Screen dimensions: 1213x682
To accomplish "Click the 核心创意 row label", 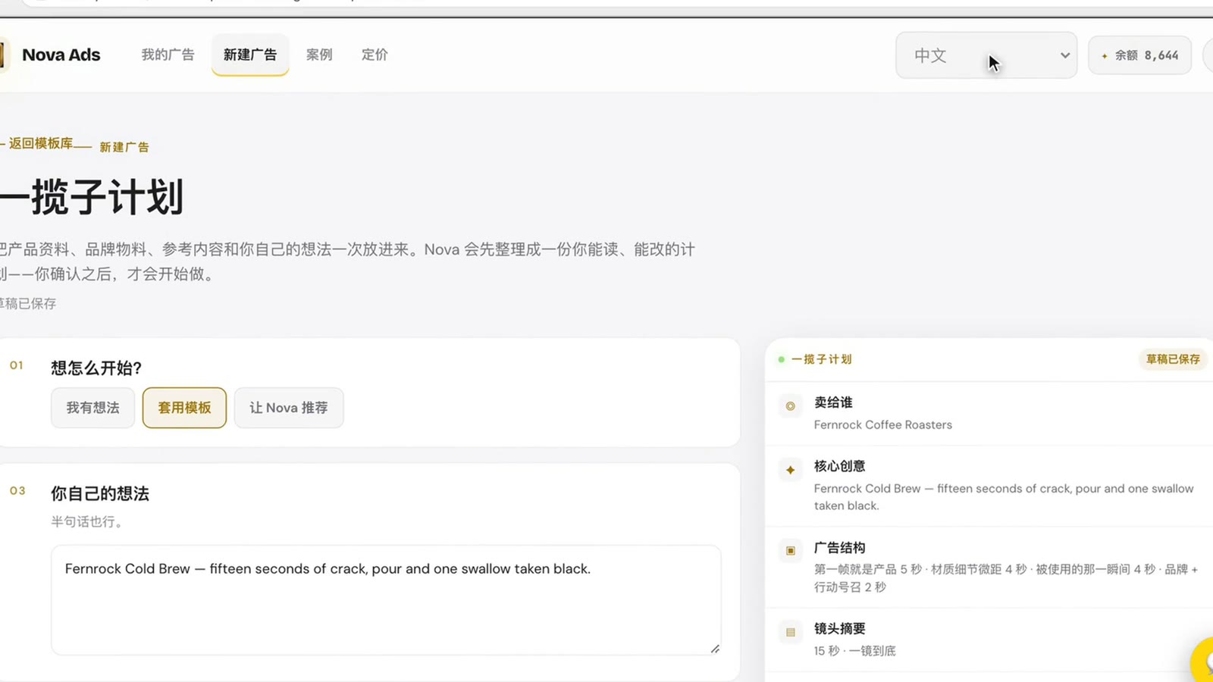I will pos(839,466).
